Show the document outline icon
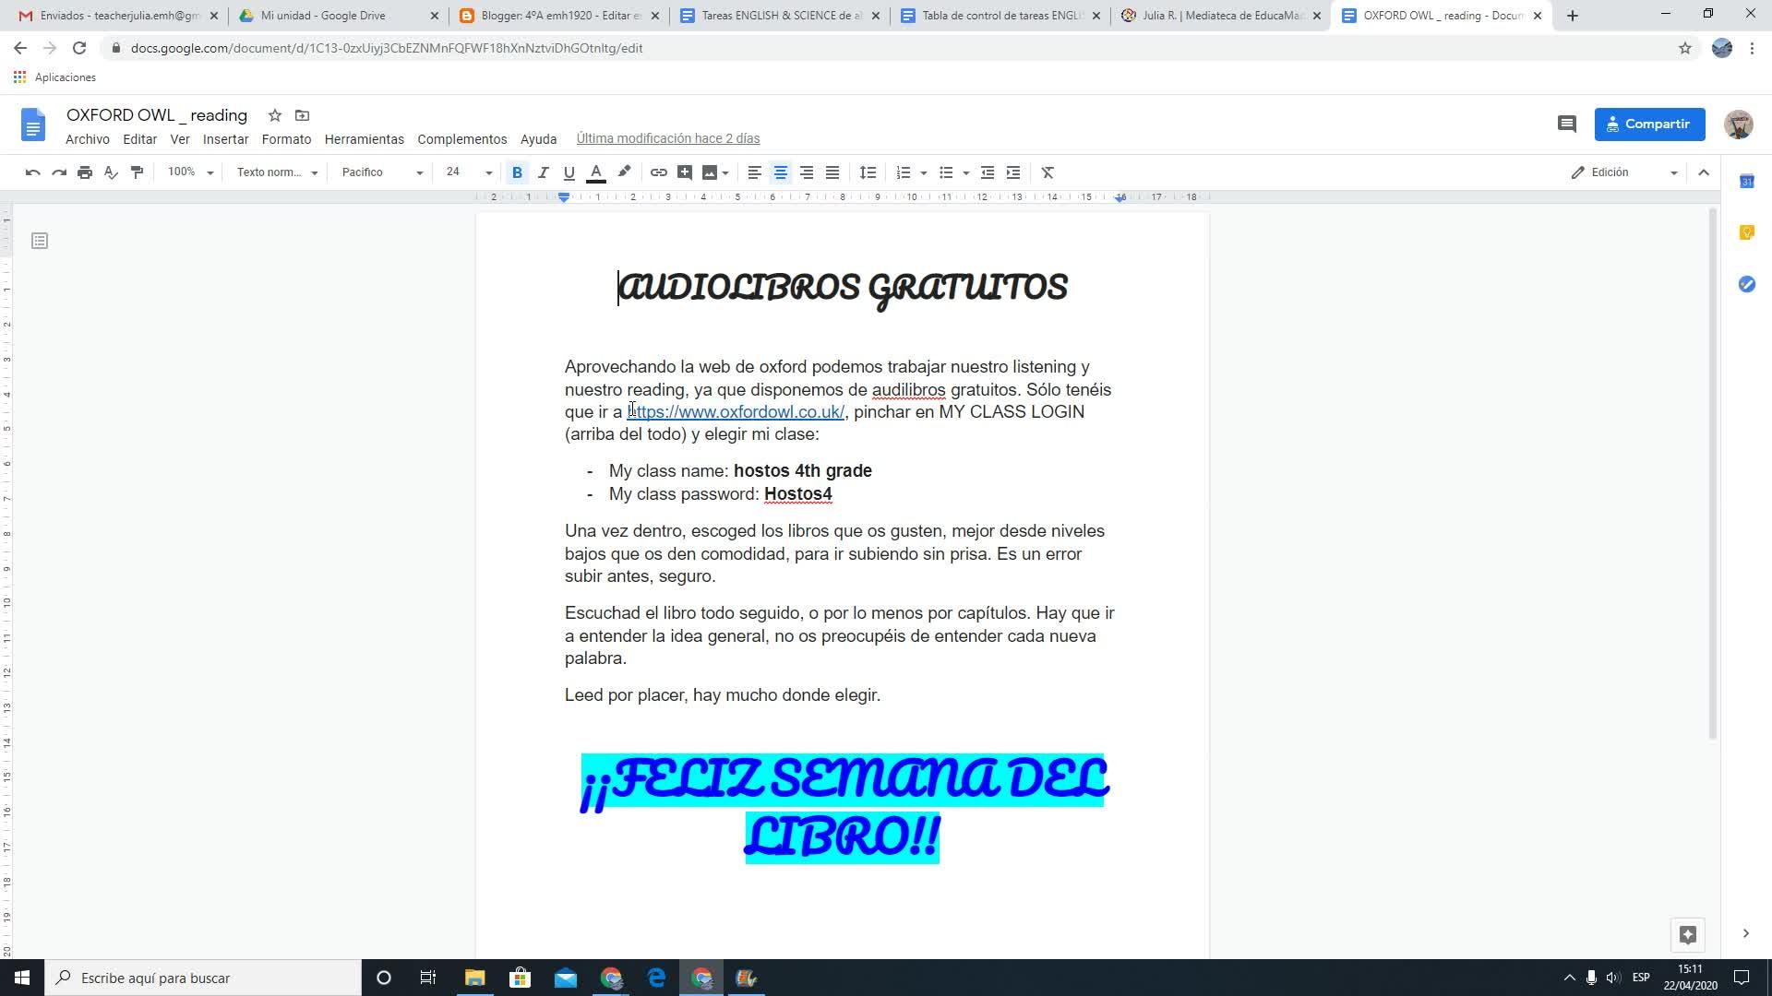Screen dimensions: 1772x996 coord(40,241)
